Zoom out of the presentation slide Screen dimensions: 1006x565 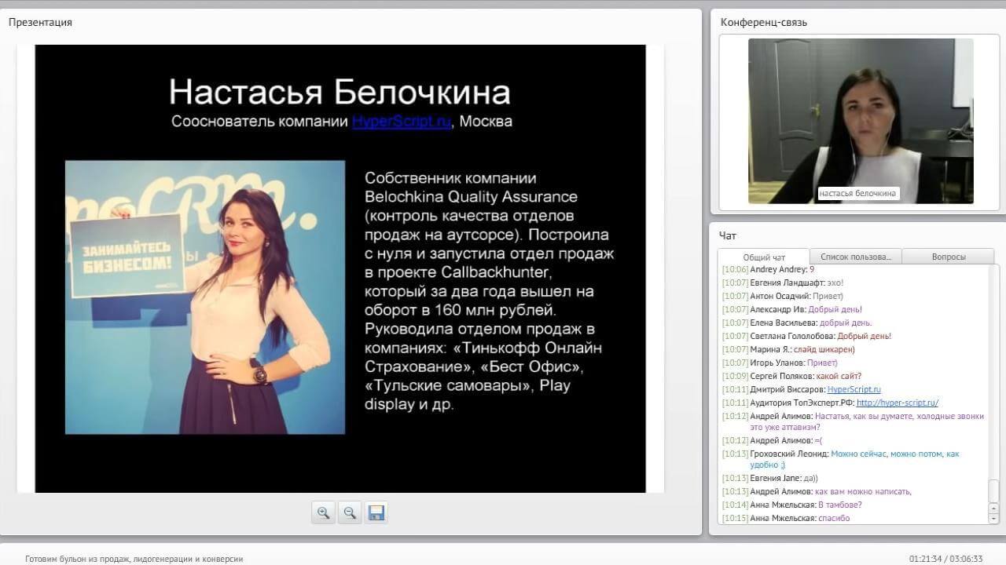350,512
